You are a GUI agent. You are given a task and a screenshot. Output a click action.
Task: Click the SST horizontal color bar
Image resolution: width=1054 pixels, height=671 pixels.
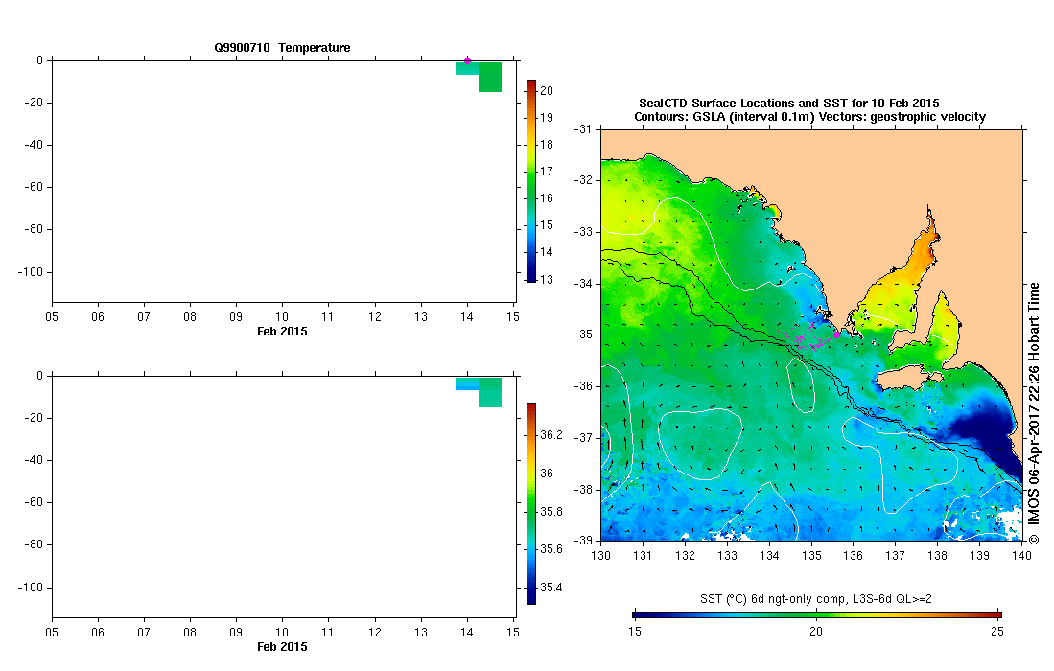[817, 614]
